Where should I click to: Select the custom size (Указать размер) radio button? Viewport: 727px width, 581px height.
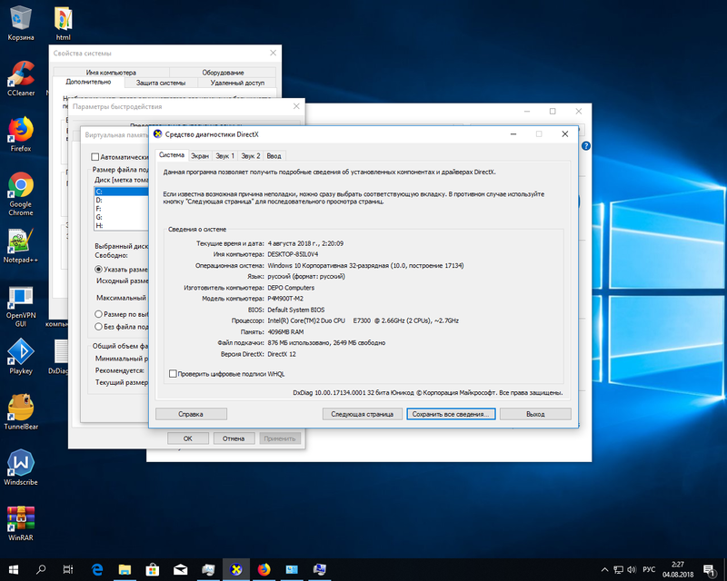pos(98,270)
